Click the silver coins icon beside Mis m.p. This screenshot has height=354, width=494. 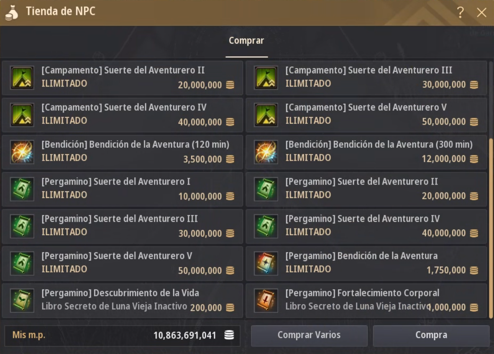click(229, 335)
